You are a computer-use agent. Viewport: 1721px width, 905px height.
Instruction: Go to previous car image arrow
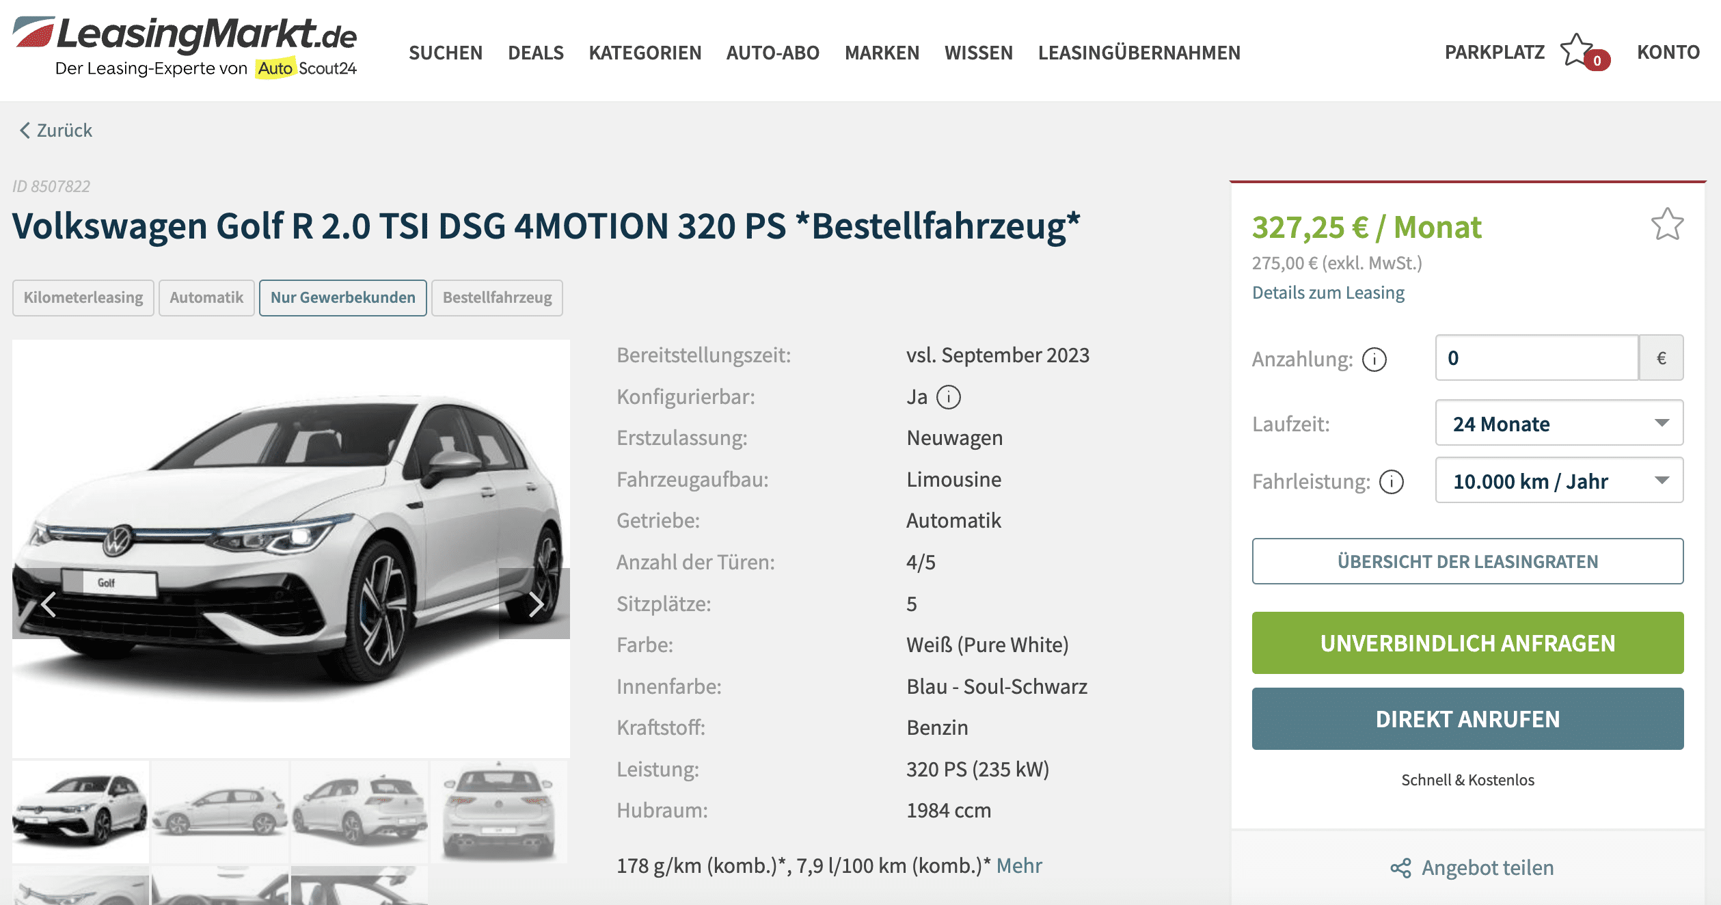48,604
